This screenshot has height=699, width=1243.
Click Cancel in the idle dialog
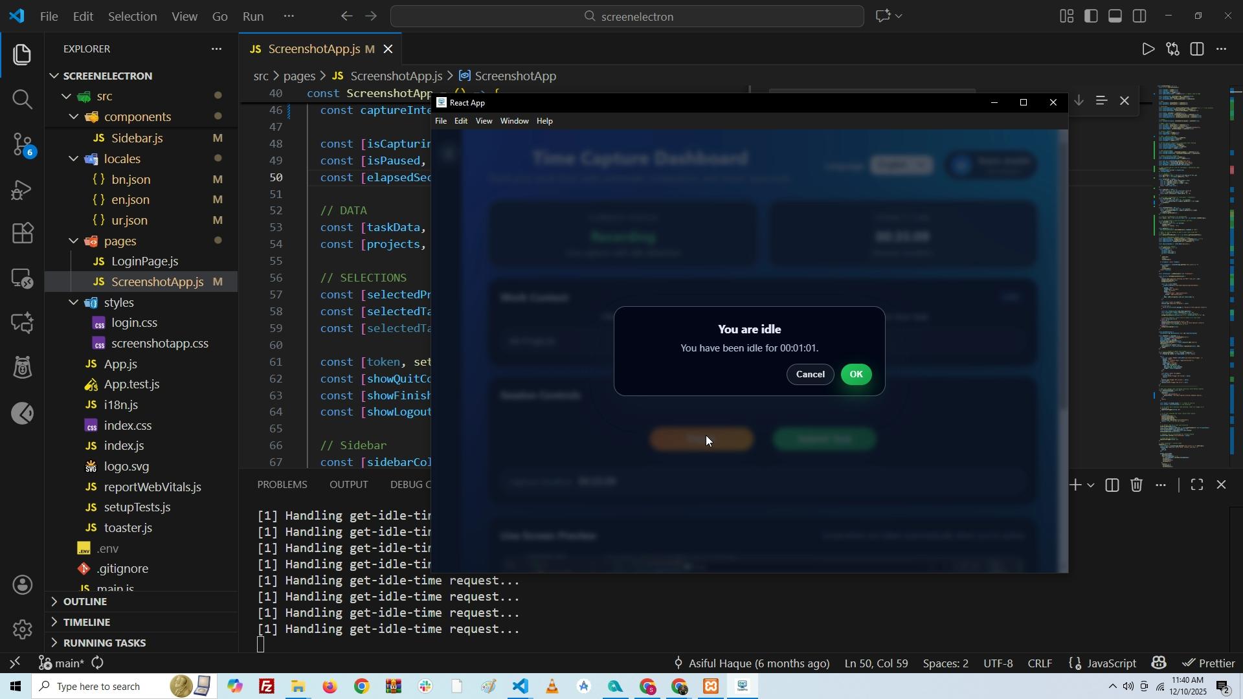tap(810, 375)
